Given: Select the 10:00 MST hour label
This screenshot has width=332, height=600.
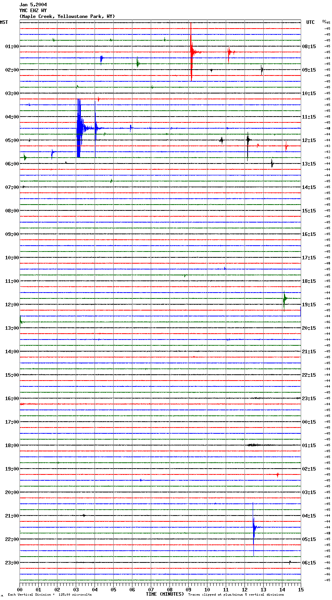Looking at the screenshot, I should coord(12,258).
